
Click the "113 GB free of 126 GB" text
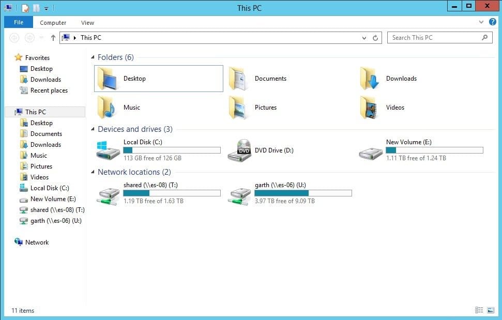[153, 158]
